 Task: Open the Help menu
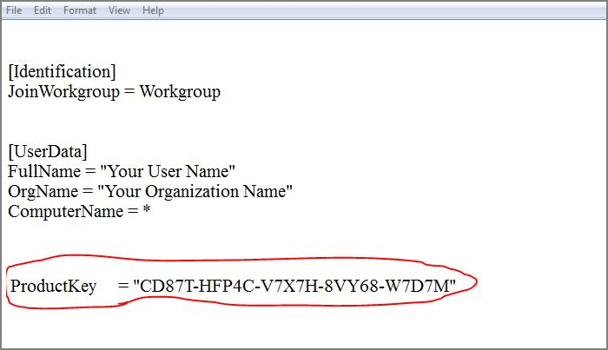point(153,10)
